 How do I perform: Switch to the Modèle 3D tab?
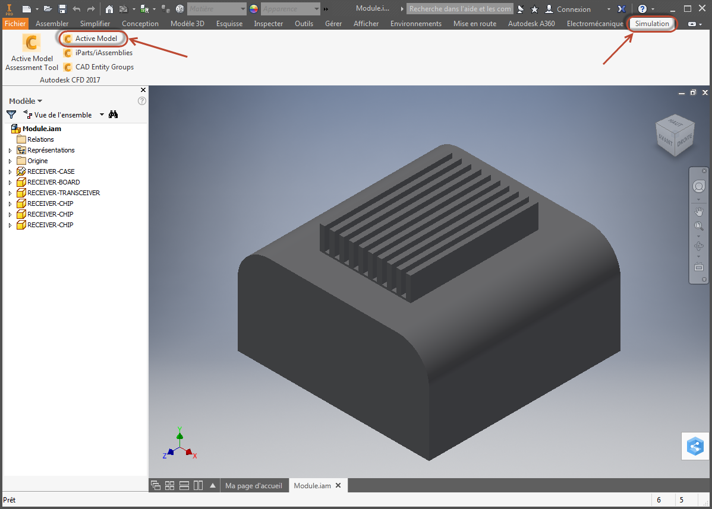coord(187,24)
